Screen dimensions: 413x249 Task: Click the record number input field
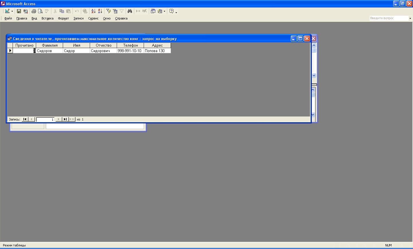(45, 119)
